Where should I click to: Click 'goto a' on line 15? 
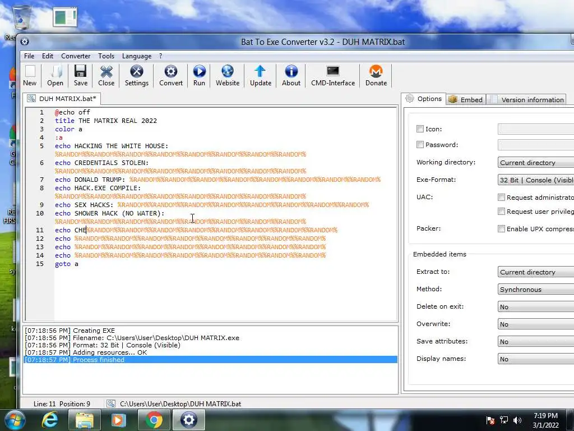[x=66, y=264]
